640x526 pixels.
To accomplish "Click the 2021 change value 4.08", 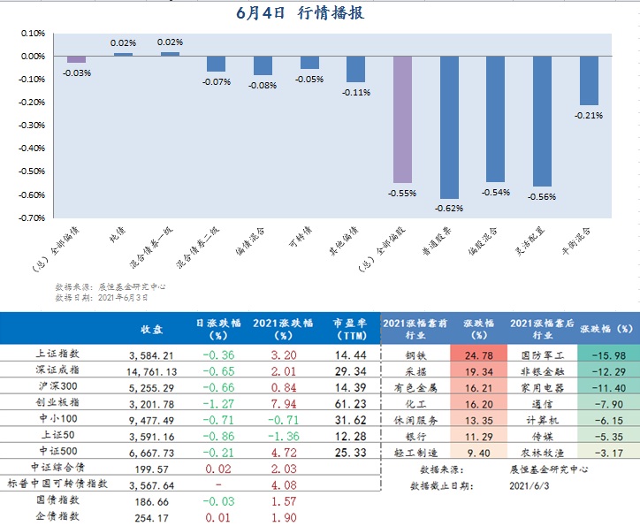I will click(284, 485).
